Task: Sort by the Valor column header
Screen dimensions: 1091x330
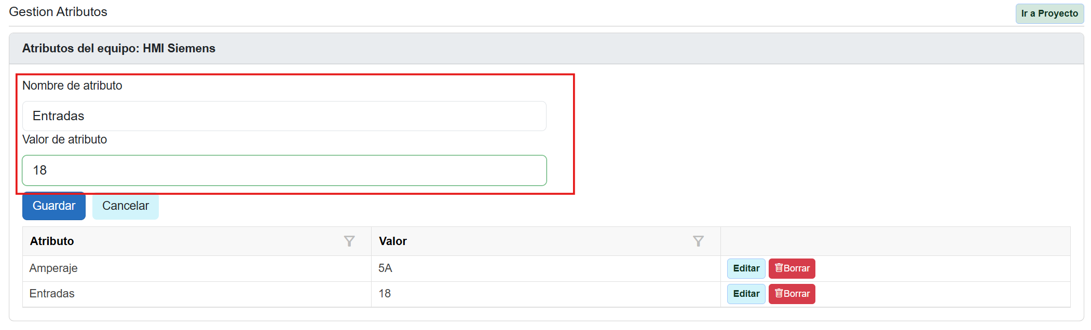Action: click(x=393, y=241)
